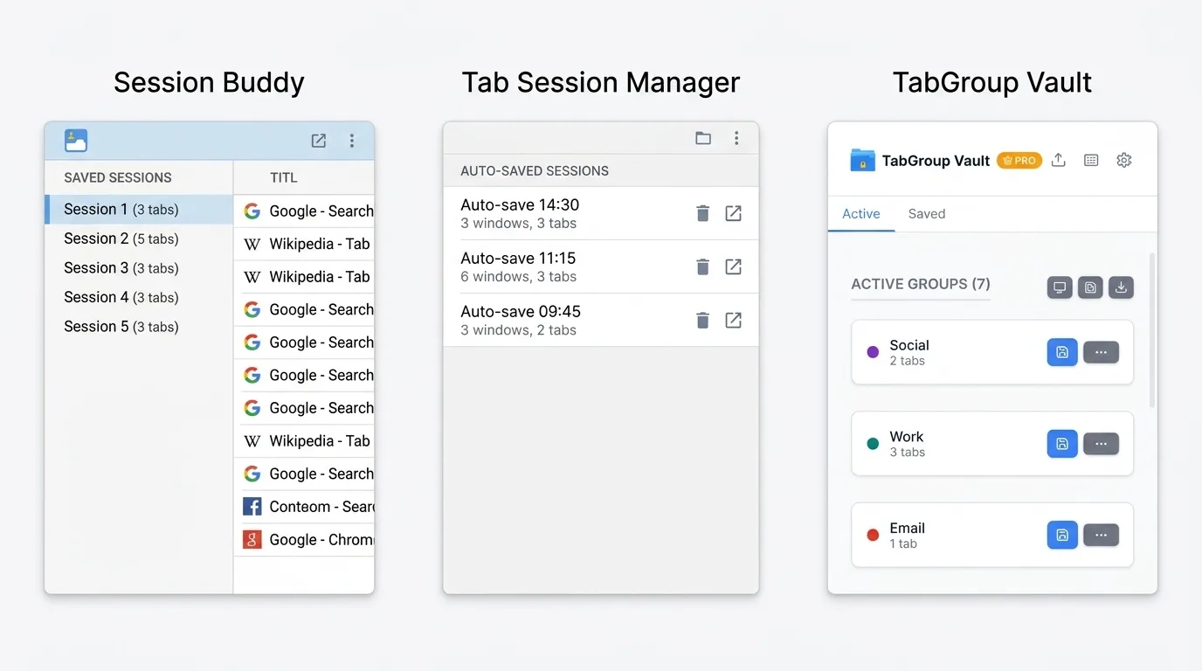Click the PRO badge in TabGroup Vault
Screen dimensions: 1202x671
[x=1019, y=161]
